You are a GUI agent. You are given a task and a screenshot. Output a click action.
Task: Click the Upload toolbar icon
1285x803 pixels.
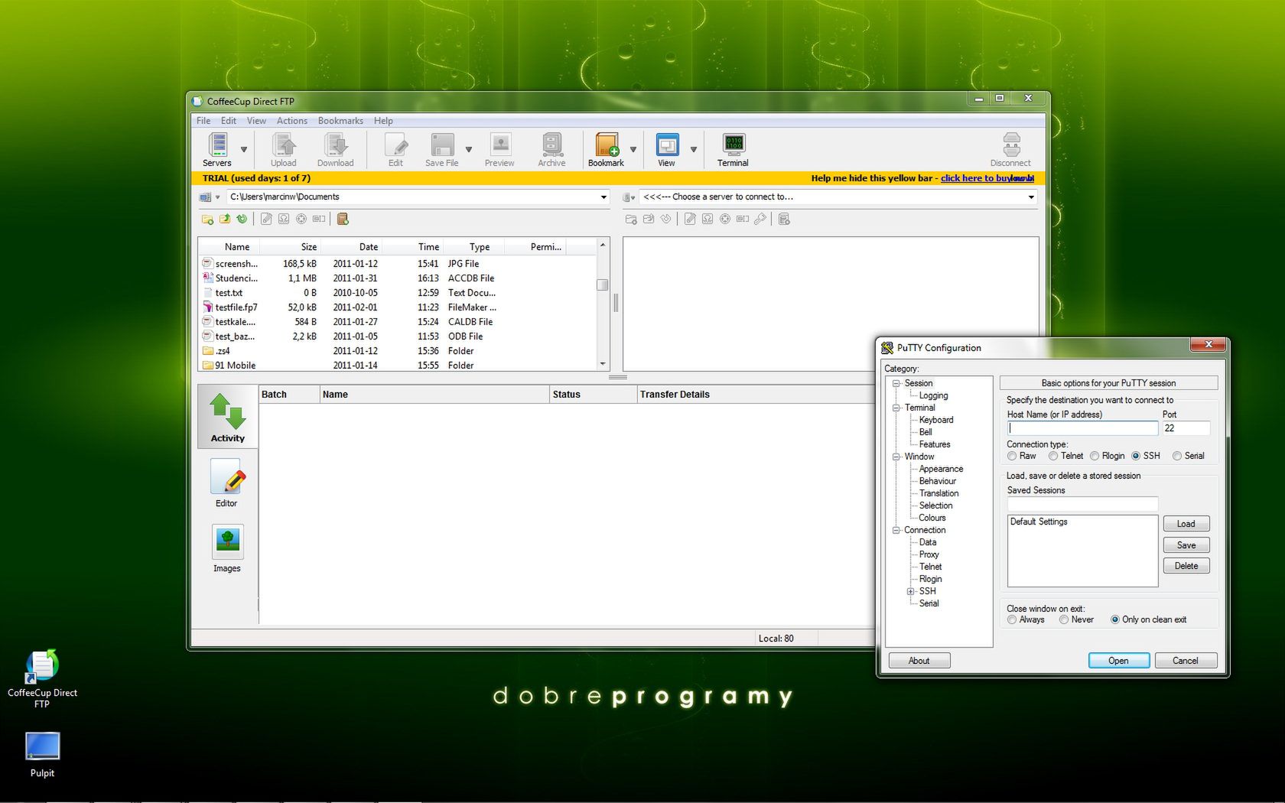click(x=283, y=149)
